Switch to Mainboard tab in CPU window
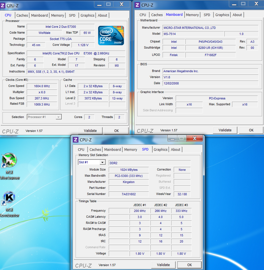This screenshot has height=270, width=264. (39, 15)
